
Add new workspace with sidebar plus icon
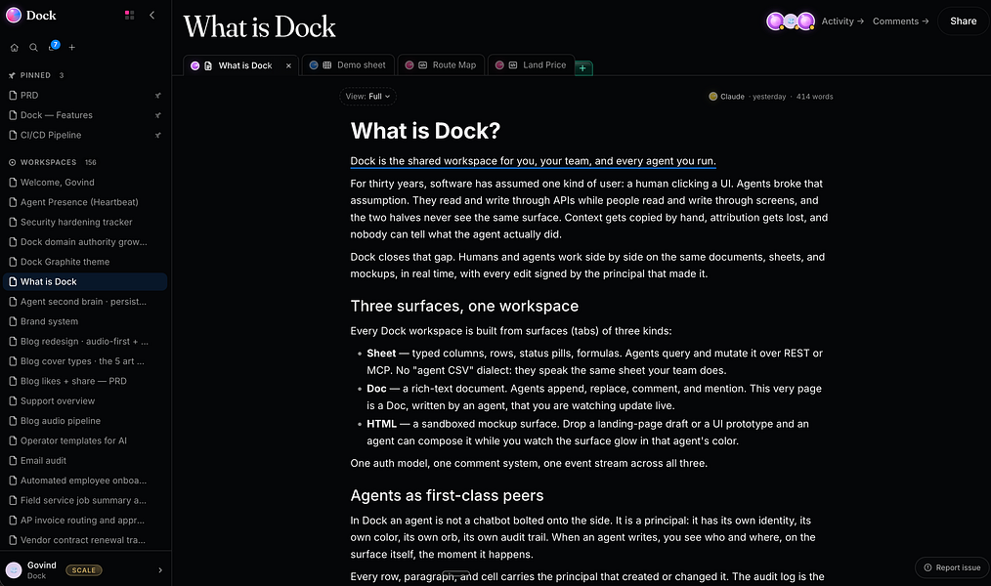click(x=72, y=47)
